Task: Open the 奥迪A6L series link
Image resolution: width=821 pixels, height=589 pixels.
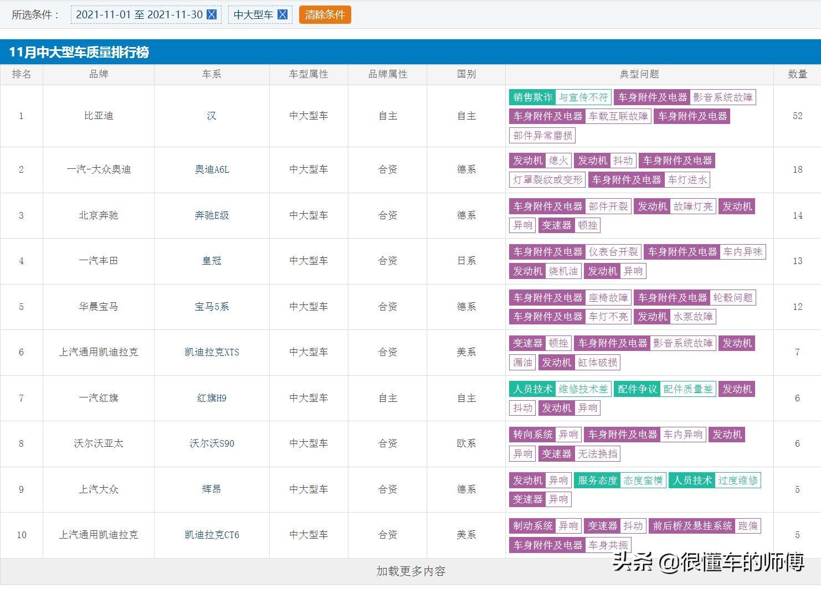Action: [x=212, y=169]
